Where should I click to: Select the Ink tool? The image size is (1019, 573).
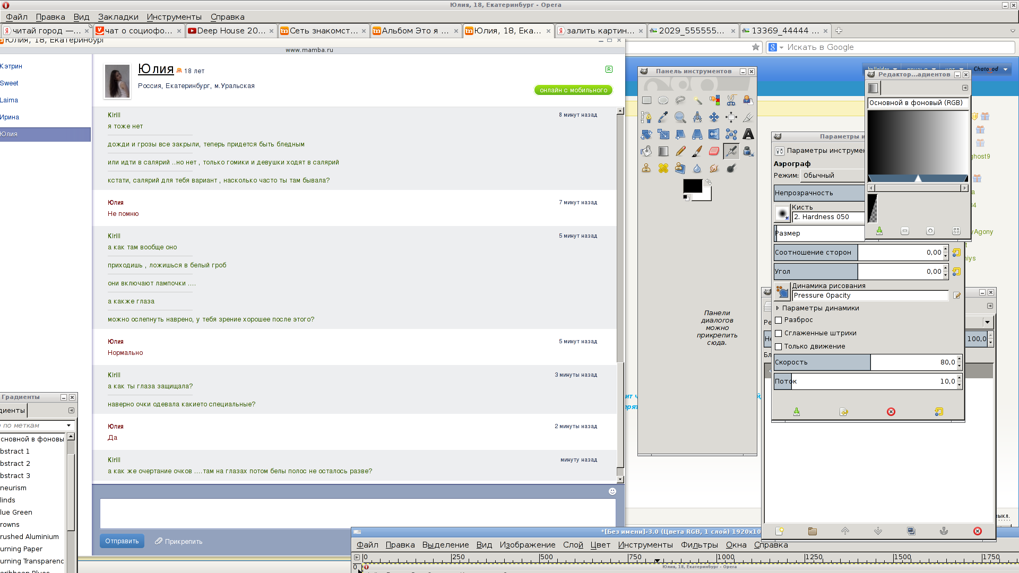[748, 151]
